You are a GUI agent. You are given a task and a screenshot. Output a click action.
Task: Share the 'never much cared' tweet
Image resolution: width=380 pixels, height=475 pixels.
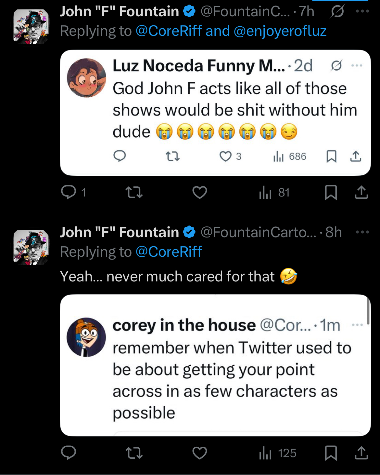[361, 453]
